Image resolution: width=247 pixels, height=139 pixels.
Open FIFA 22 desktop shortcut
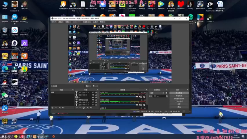(122, 5)
